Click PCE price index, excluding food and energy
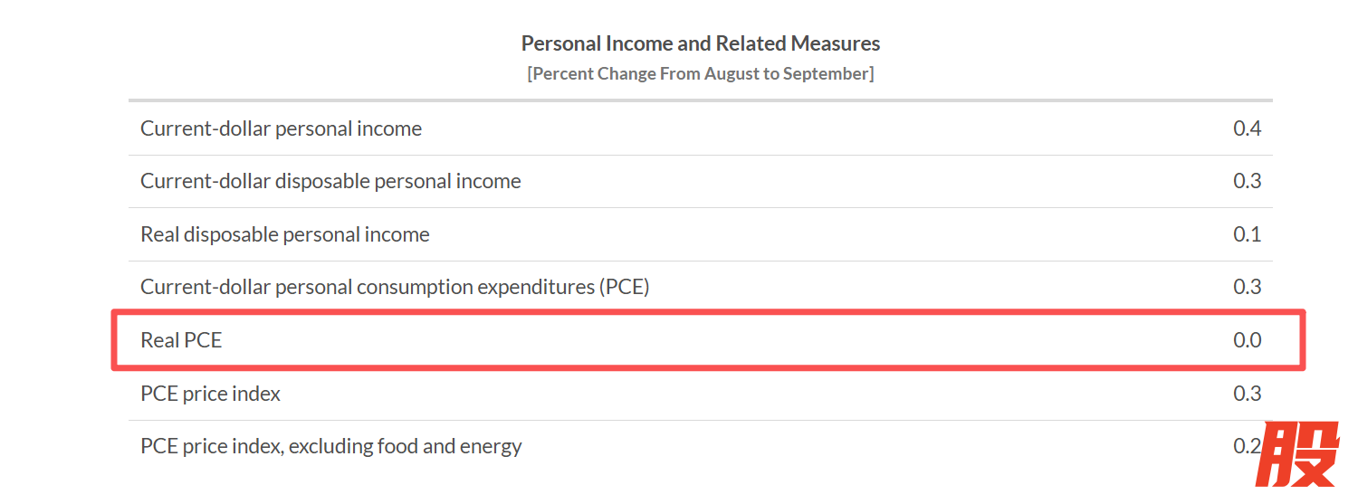This screenshot has height=504, width=1358. point(330,446)
